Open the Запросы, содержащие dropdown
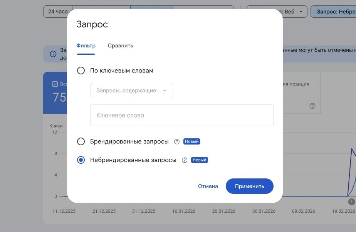This screenshot has height=232, width=356. pos(132,91)
